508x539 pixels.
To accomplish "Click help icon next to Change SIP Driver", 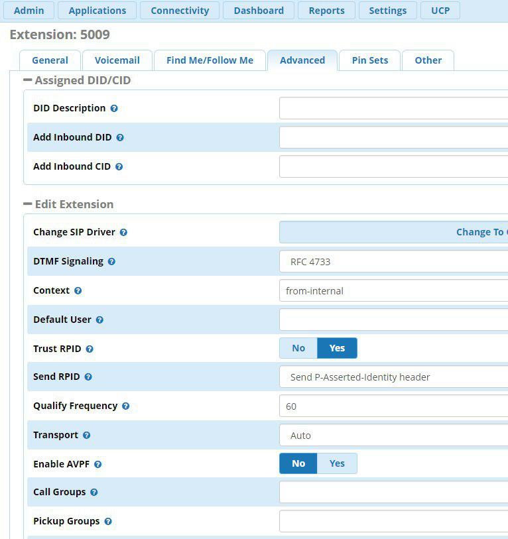I will (123, 232).
